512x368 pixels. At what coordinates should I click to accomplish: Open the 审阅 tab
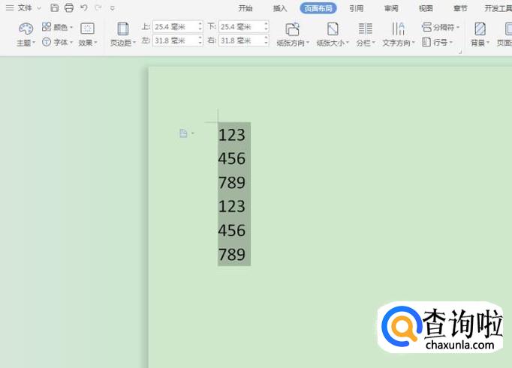point(391,8)
